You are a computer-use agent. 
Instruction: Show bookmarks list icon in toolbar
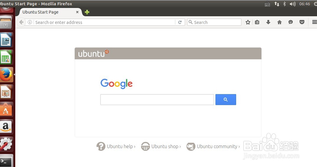pos(257,22)
